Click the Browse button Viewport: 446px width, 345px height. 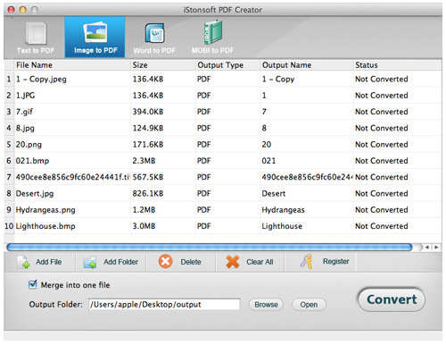coord(266,305)
